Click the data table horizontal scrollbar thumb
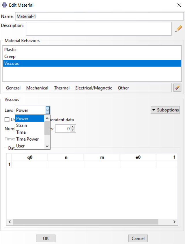Viewport: 185px width, 244px height. [x=86, y=222]
